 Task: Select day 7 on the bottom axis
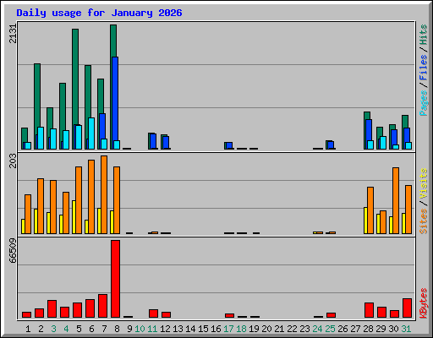pyautogui.click(x=104, y=329)
